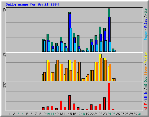This screenshot has width=149, height=117.
Task: Select the Files legend label
Action: (x=146, y=23)
